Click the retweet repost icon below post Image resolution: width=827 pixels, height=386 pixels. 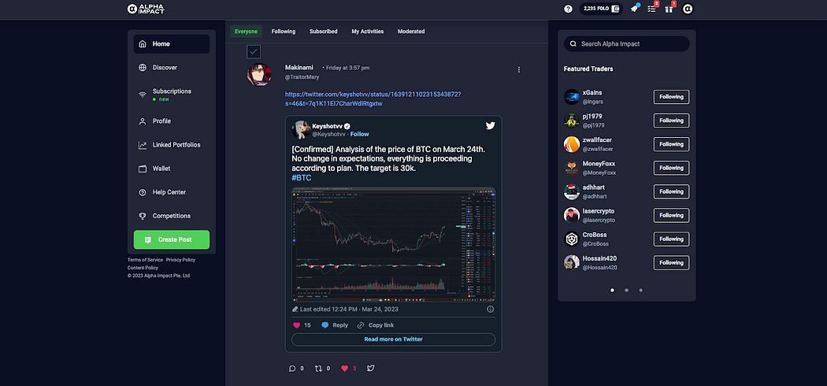pos(318,369)
